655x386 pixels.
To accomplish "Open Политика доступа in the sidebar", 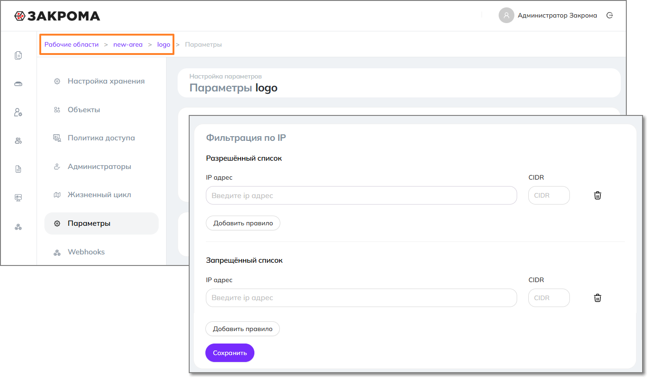I will coord(101,138).
